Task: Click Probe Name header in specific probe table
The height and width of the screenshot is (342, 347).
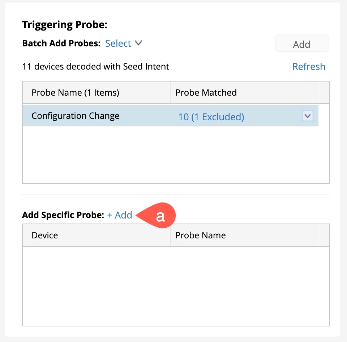Action: [x=200, y=235]
